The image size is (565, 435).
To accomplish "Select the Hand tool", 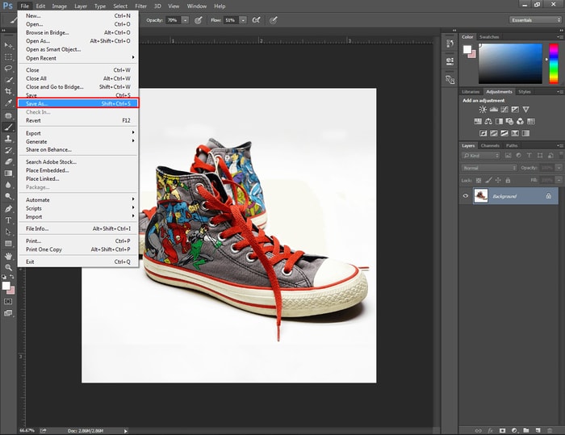I will pyautogui.click(x=8, y=256).
